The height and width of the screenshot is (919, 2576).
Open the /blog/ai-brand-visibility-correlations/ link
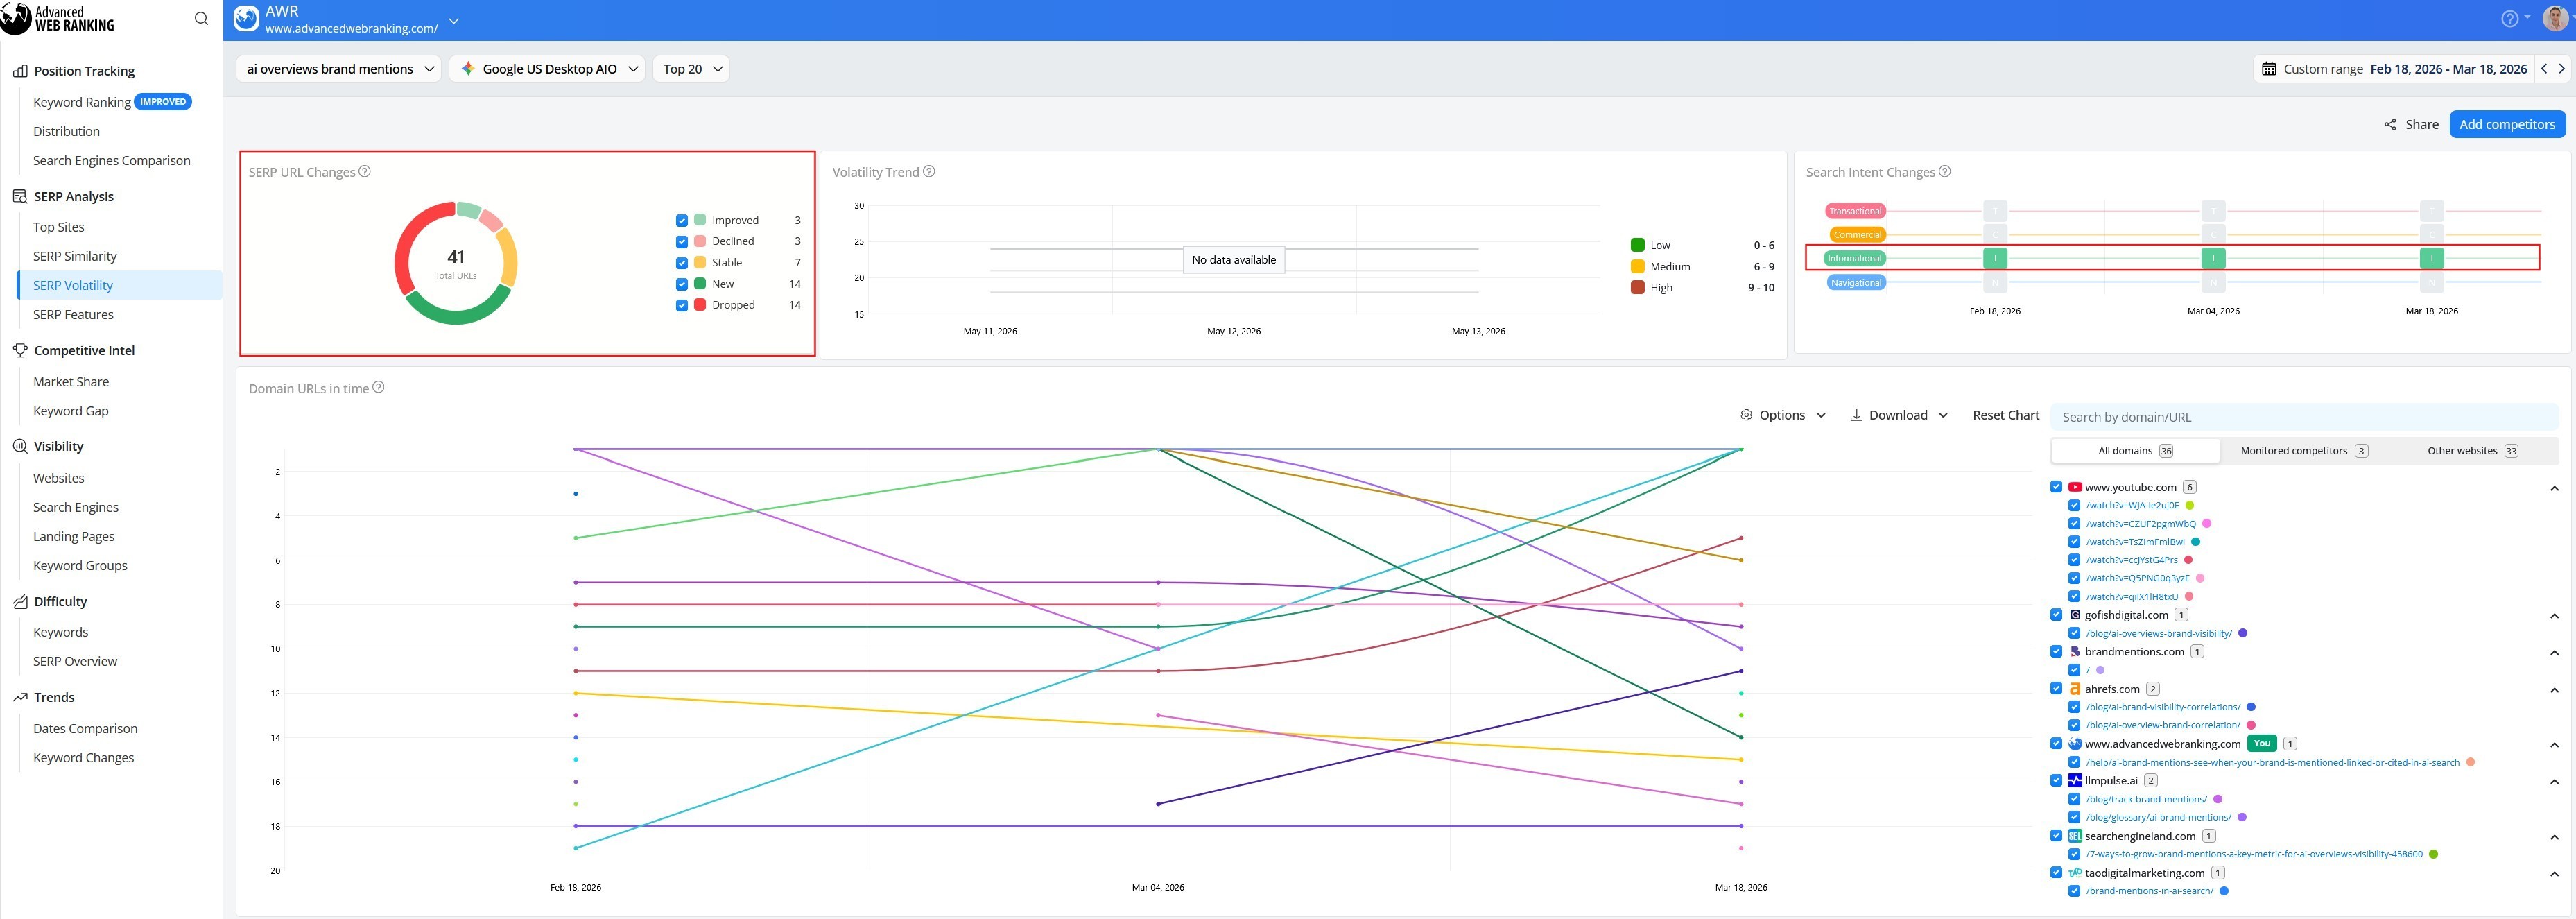tap(2162, 707)
